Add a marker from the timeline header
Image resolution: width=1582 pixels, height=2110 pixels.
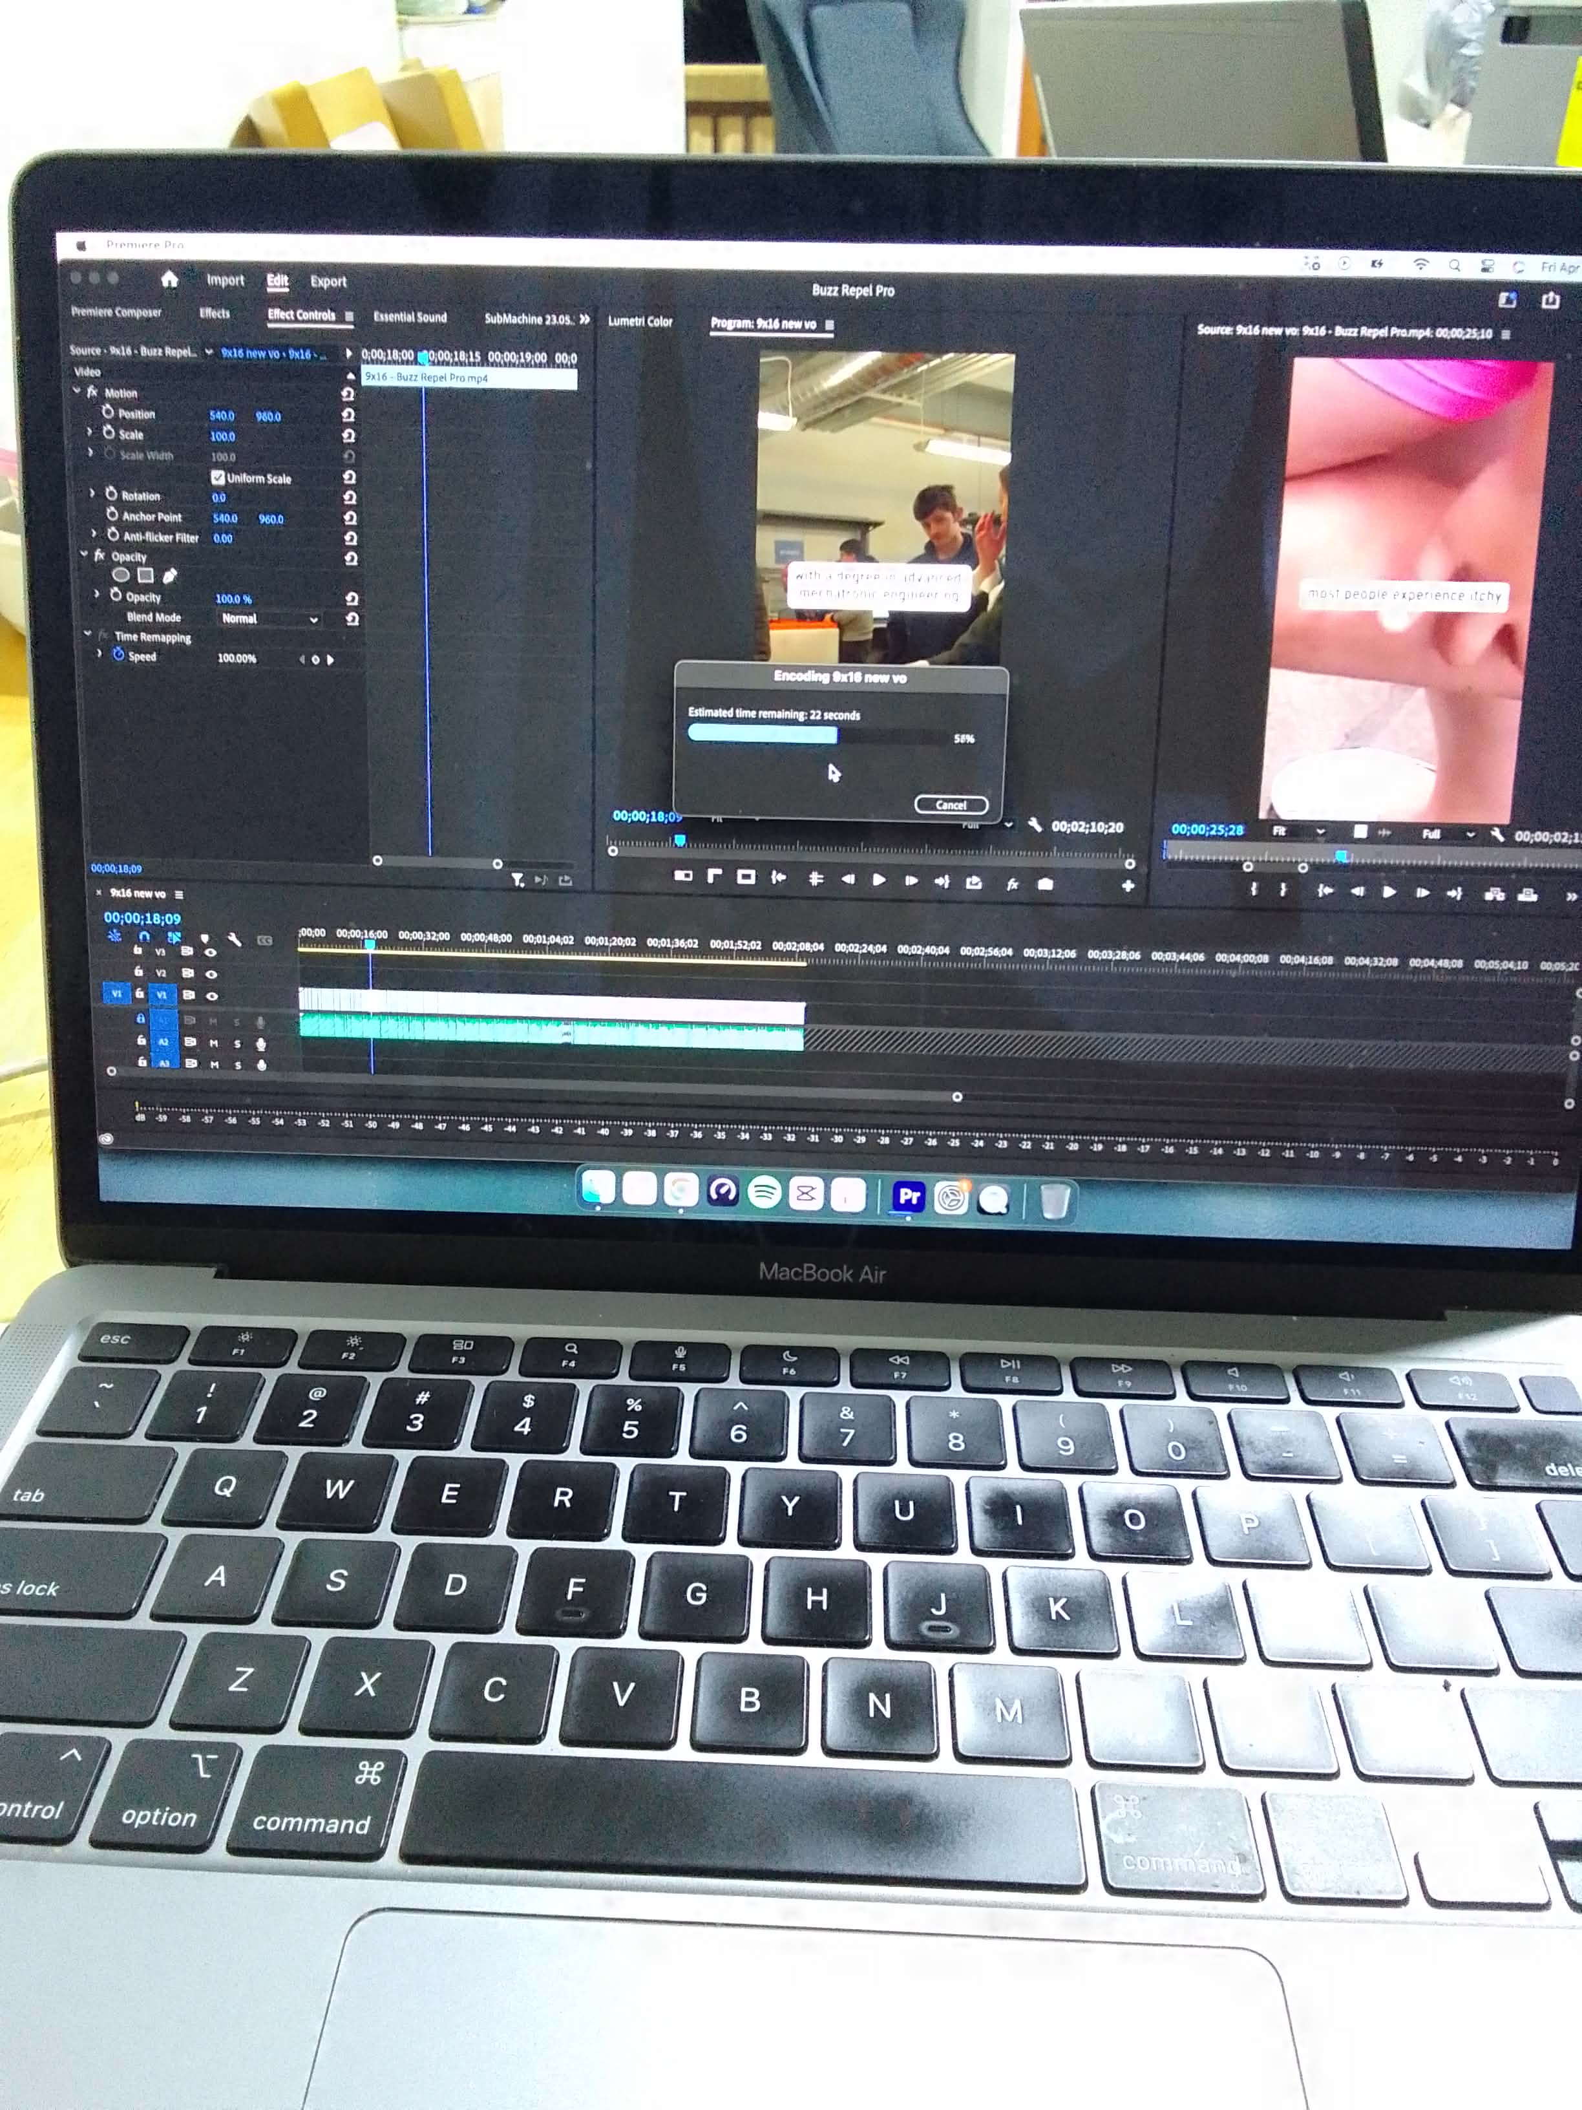[x=205, y=939]
